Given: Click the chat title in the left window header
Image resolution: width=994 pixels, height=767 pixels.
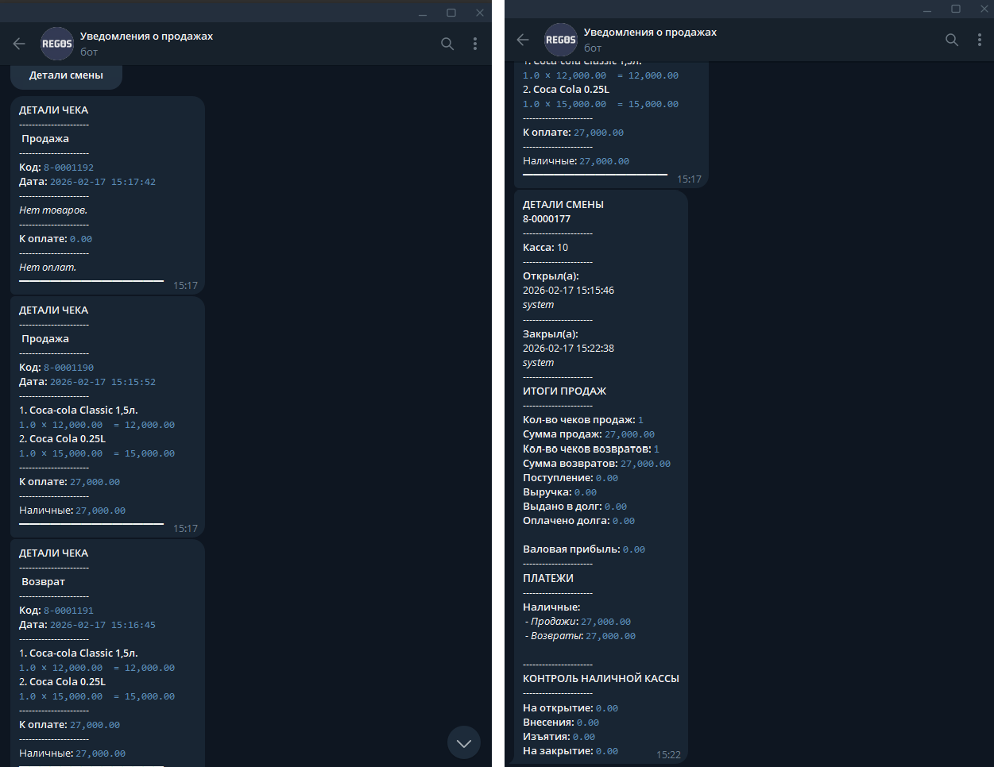Looking at the screenshot, I should [146, 37].
